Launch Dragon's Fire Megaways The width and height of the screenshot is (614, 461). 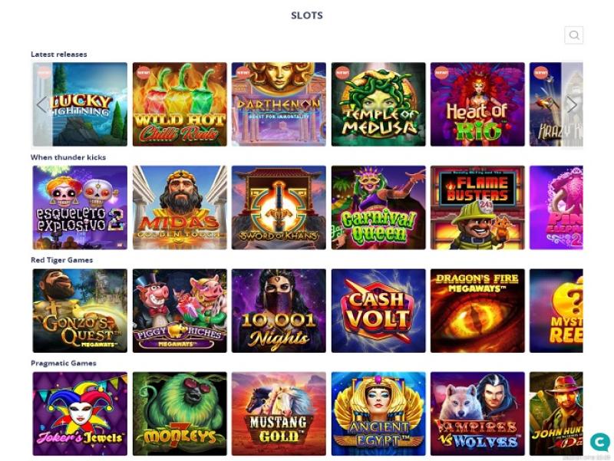tap(477, 311)
